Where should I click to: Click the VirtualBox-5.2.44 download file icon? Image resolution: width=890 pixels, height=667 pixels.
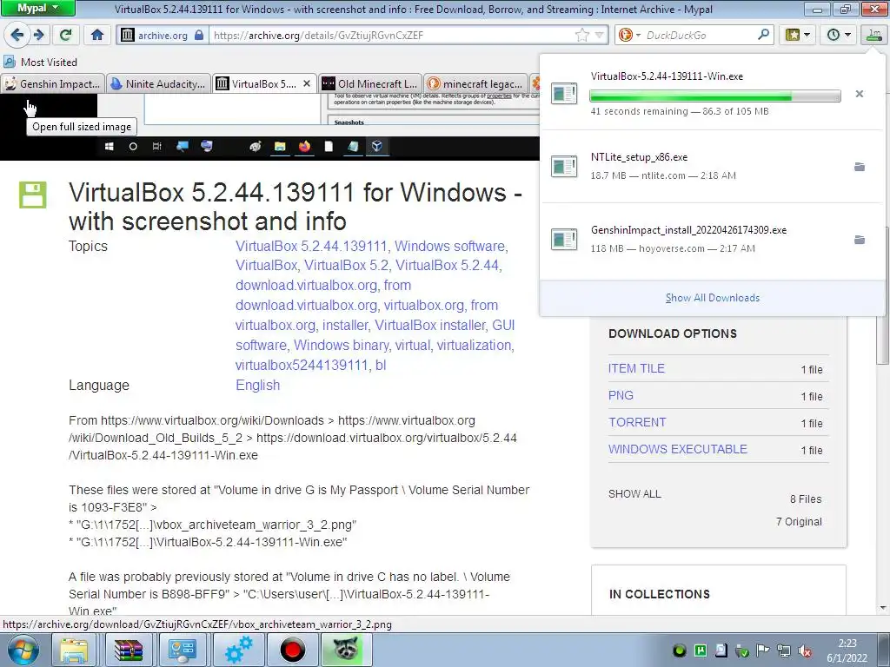coord(564,94)
